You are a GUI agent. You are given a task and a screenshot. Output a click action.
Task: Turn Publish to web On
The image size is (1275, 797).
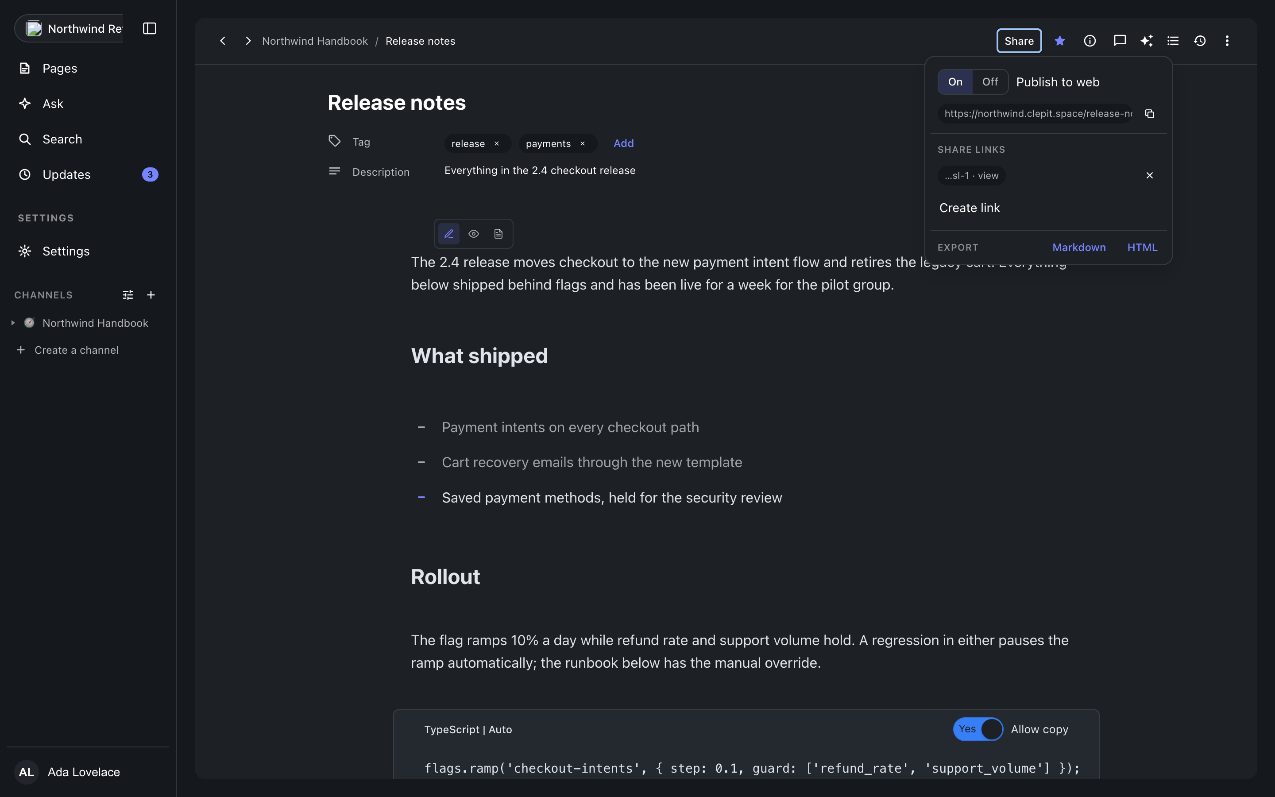[955, 82]
